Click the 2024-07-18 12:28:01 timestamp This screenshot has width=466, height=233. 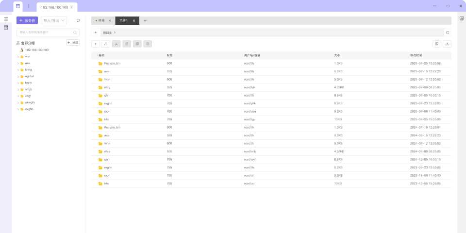[x=425, y=128]
